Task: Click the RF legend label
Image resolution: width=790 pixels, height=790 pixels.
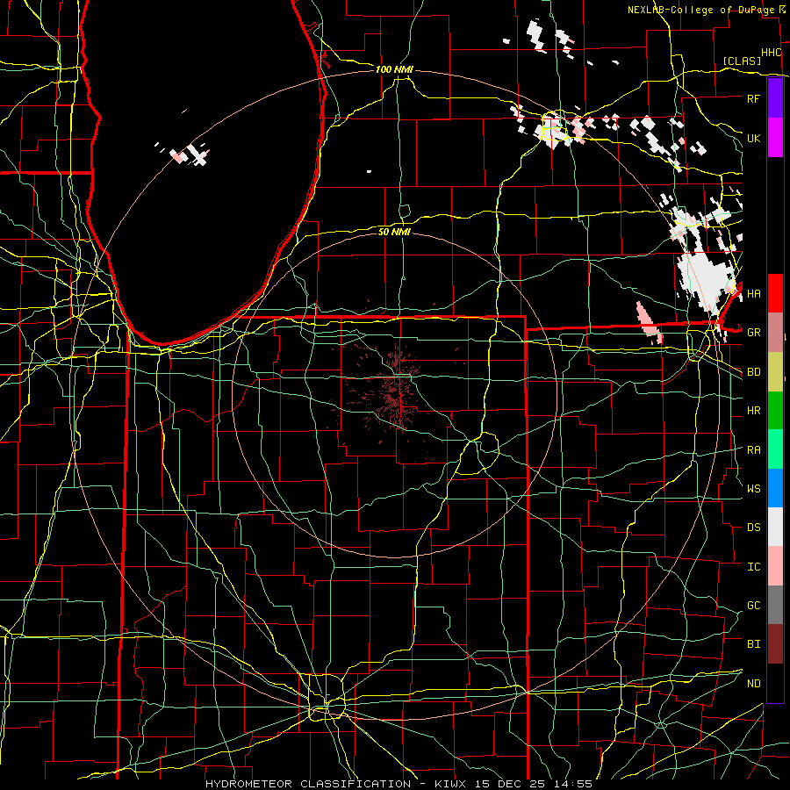Action: (x=753, y=98)
